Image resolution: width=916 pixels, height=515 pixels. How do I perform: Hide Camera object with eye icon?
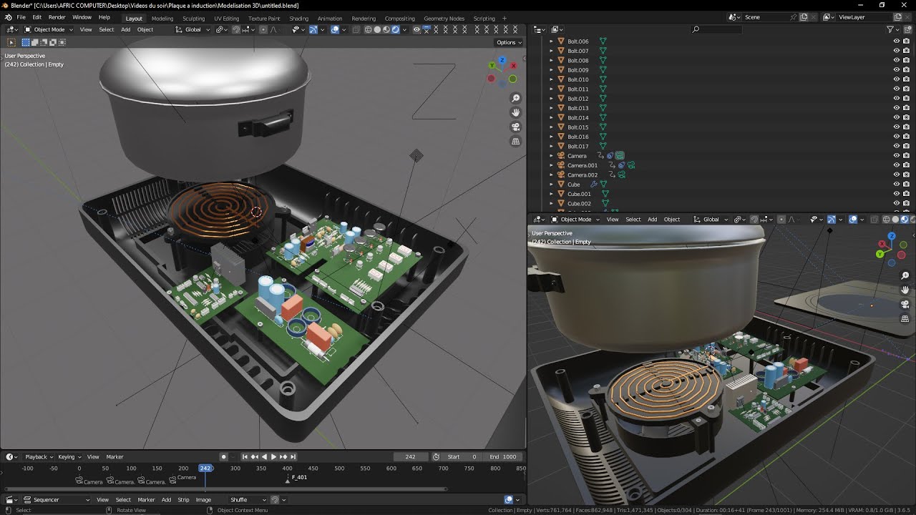pos(896,155)
